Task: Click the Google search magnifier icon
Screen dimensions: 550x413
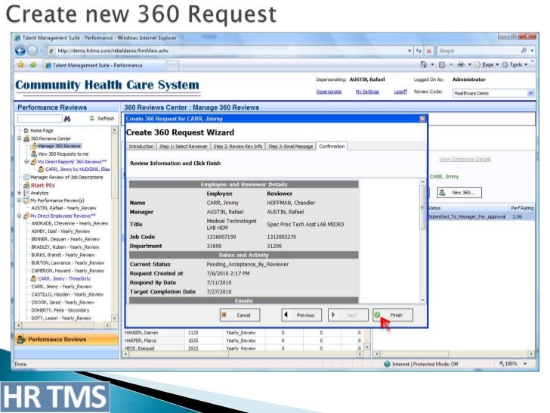Action: 524,51
